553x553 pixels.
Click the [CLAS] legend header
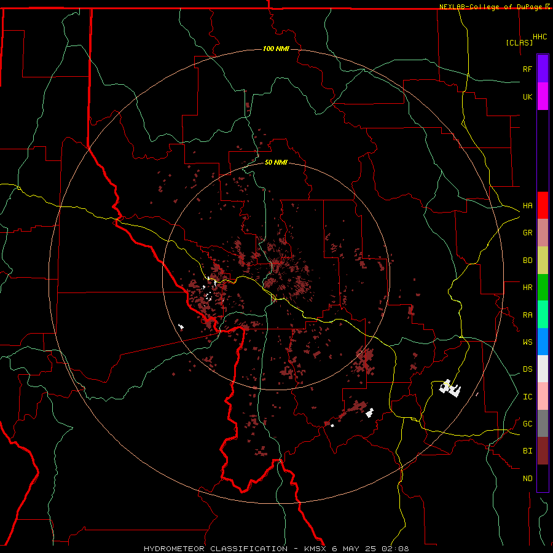[519, 42]
